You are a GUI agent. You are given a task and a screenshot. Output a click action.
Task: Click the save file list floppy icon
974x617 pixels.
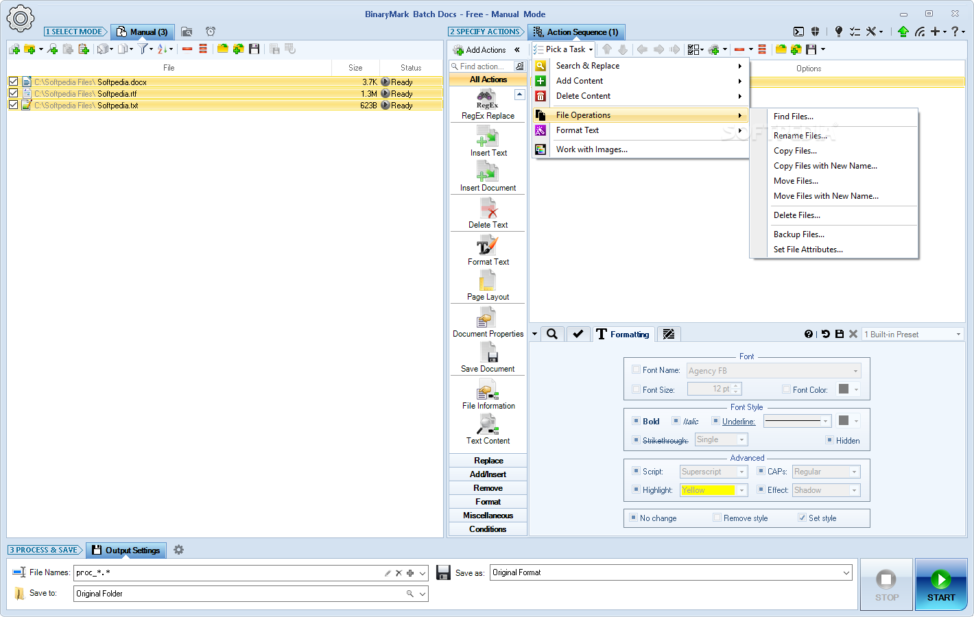254,49
